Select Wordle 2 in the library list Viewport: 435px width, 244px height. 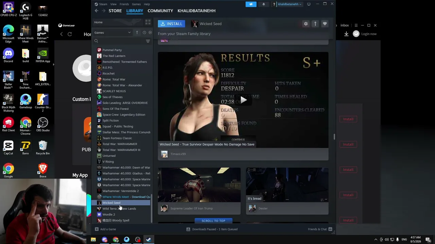109,215
